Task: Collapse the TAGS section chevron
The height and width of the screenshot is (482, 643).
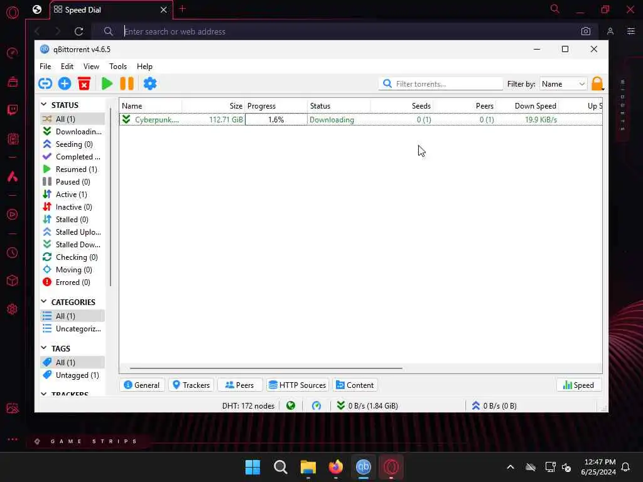Action: coord(44,348)
